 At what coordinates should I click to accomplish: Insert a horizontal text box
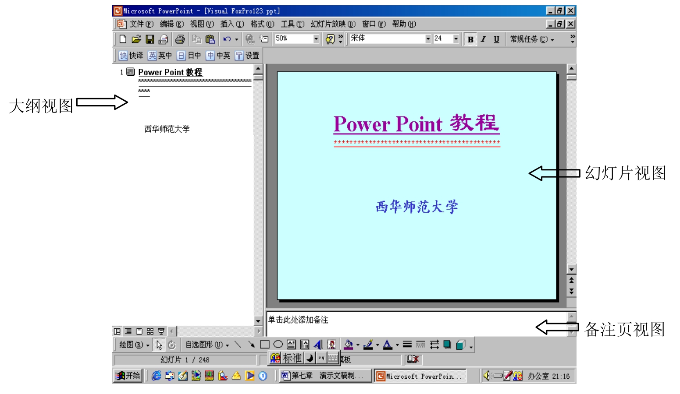[291, 345]
